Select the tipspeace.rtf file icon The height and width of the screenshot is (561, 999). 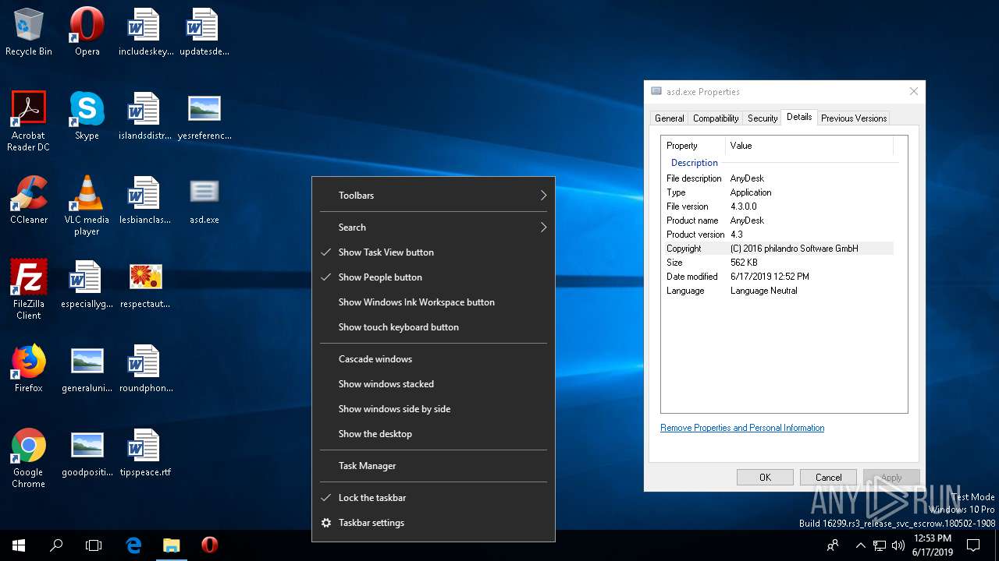coord(145,452)
